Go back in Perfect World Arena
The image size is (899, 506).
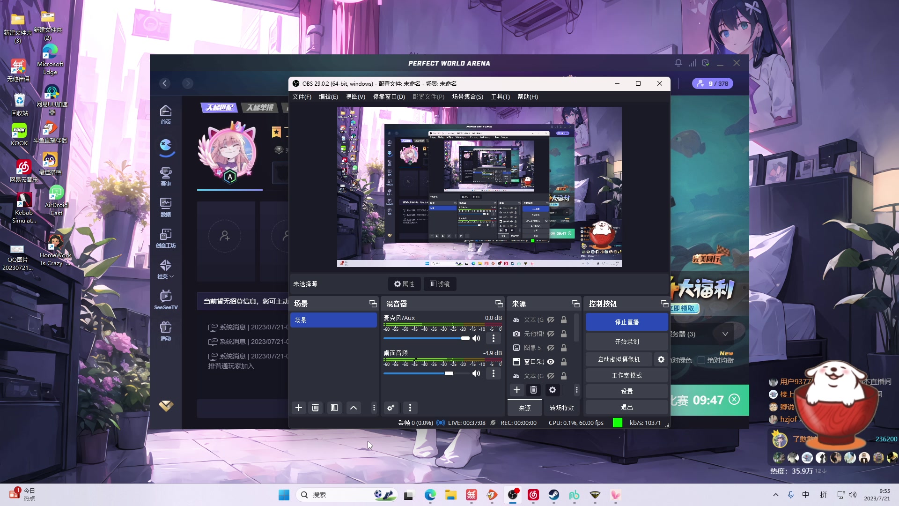coord(165,83)
